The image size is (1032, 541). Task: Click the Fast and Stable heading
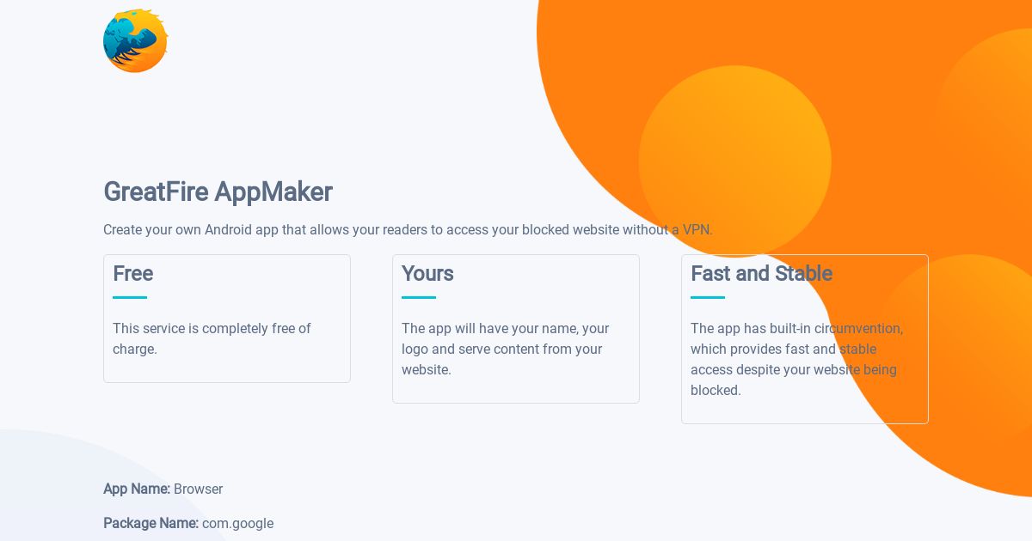761,274
